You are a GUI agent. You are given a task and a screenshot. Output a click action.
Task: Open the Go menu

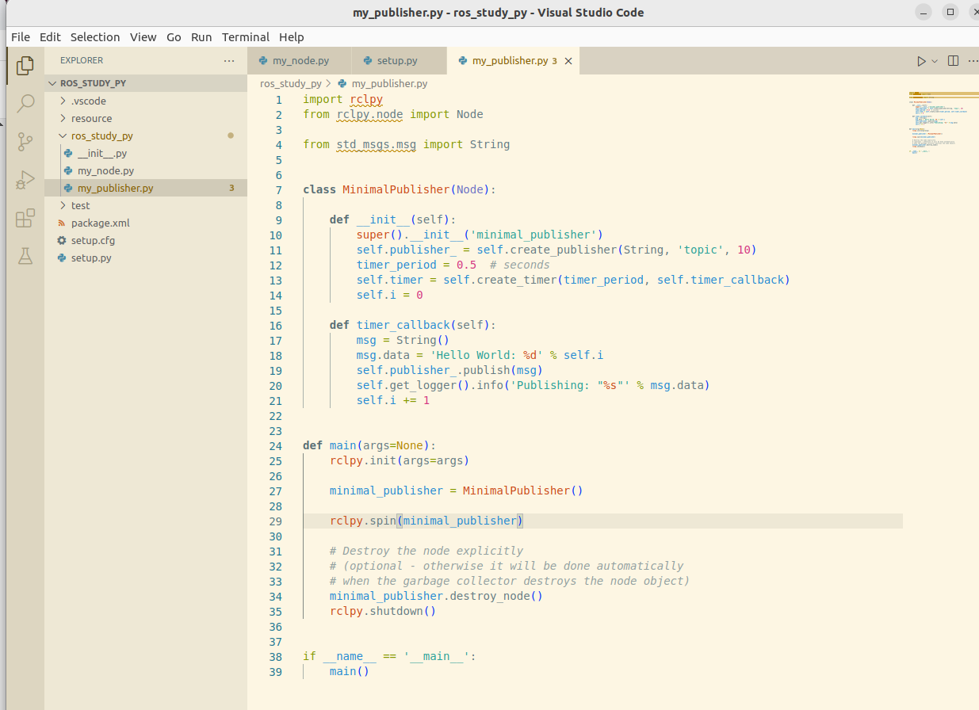174,36
